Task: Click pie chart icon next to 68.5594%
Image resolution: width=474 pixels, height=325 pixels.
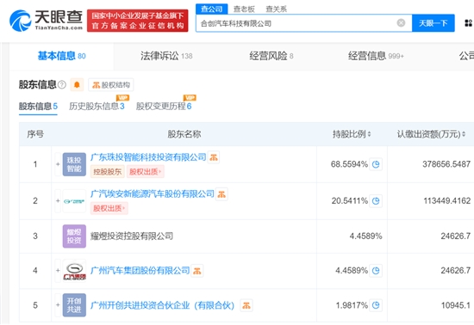Action: point(376,164)
